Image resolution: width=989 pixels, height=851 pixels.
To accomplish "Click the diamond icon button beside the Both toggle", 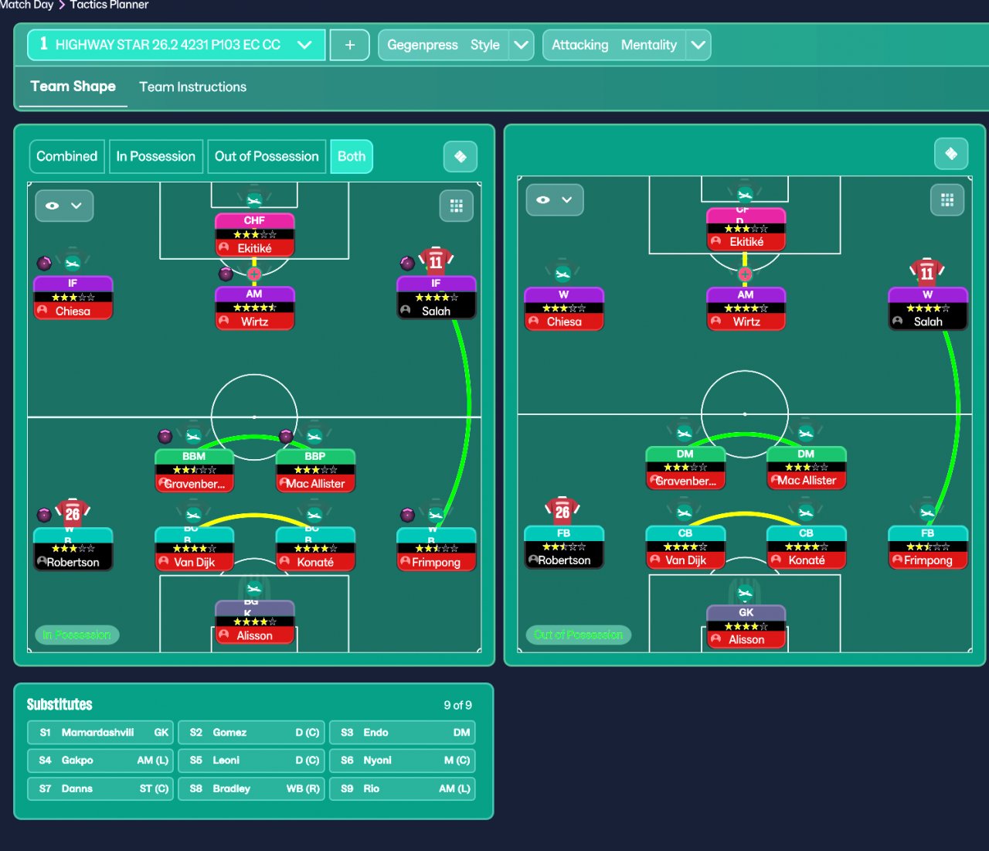I will (461, 157).
